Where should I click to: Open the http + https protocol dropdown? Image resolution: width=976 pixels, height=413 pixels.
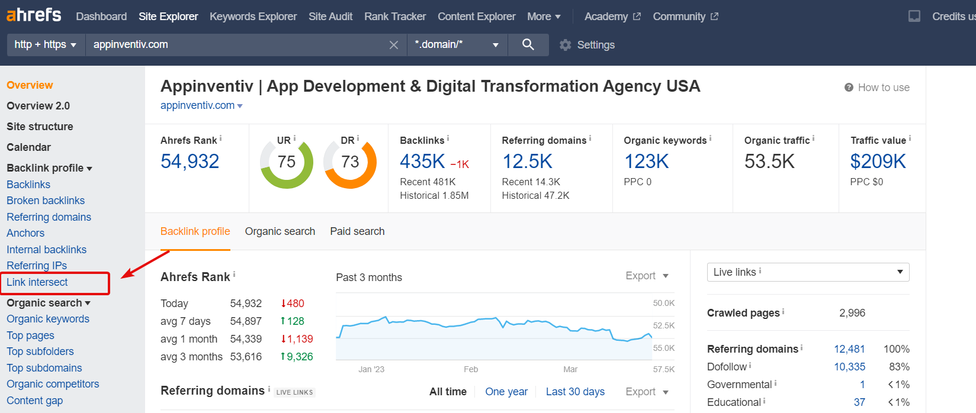46,45
